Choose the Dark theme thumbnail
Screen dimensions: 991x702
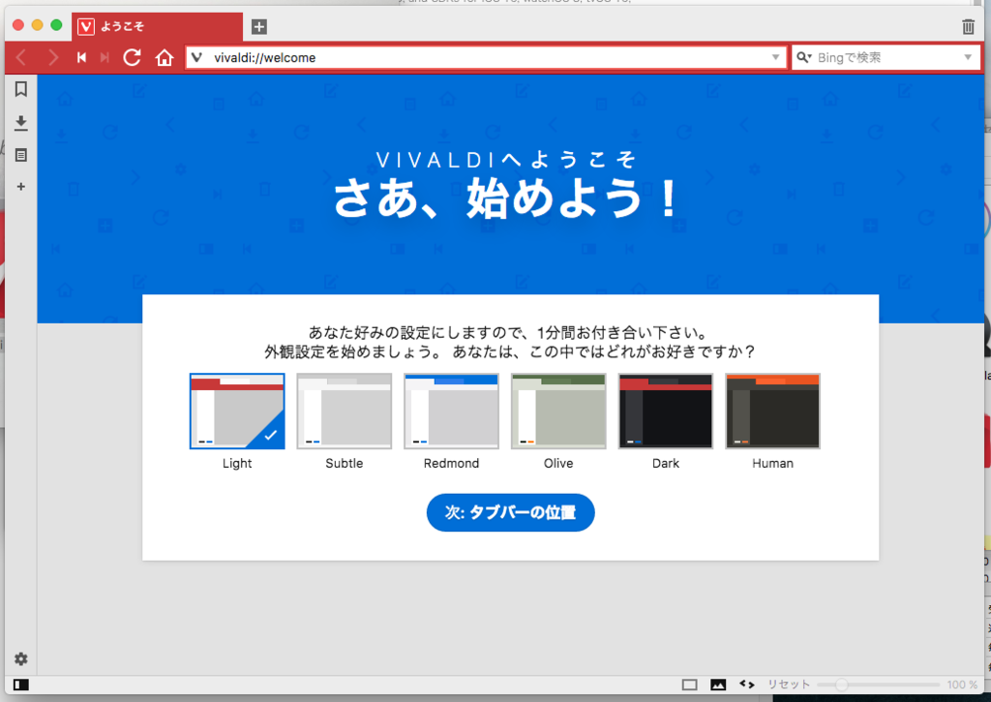tap(666, 412)
